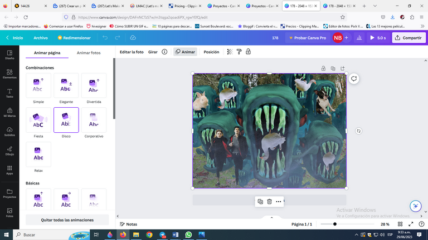Click the Canva magic assistant sparkle button
This screenshot has height=240, width=428.
coord(415,206)
